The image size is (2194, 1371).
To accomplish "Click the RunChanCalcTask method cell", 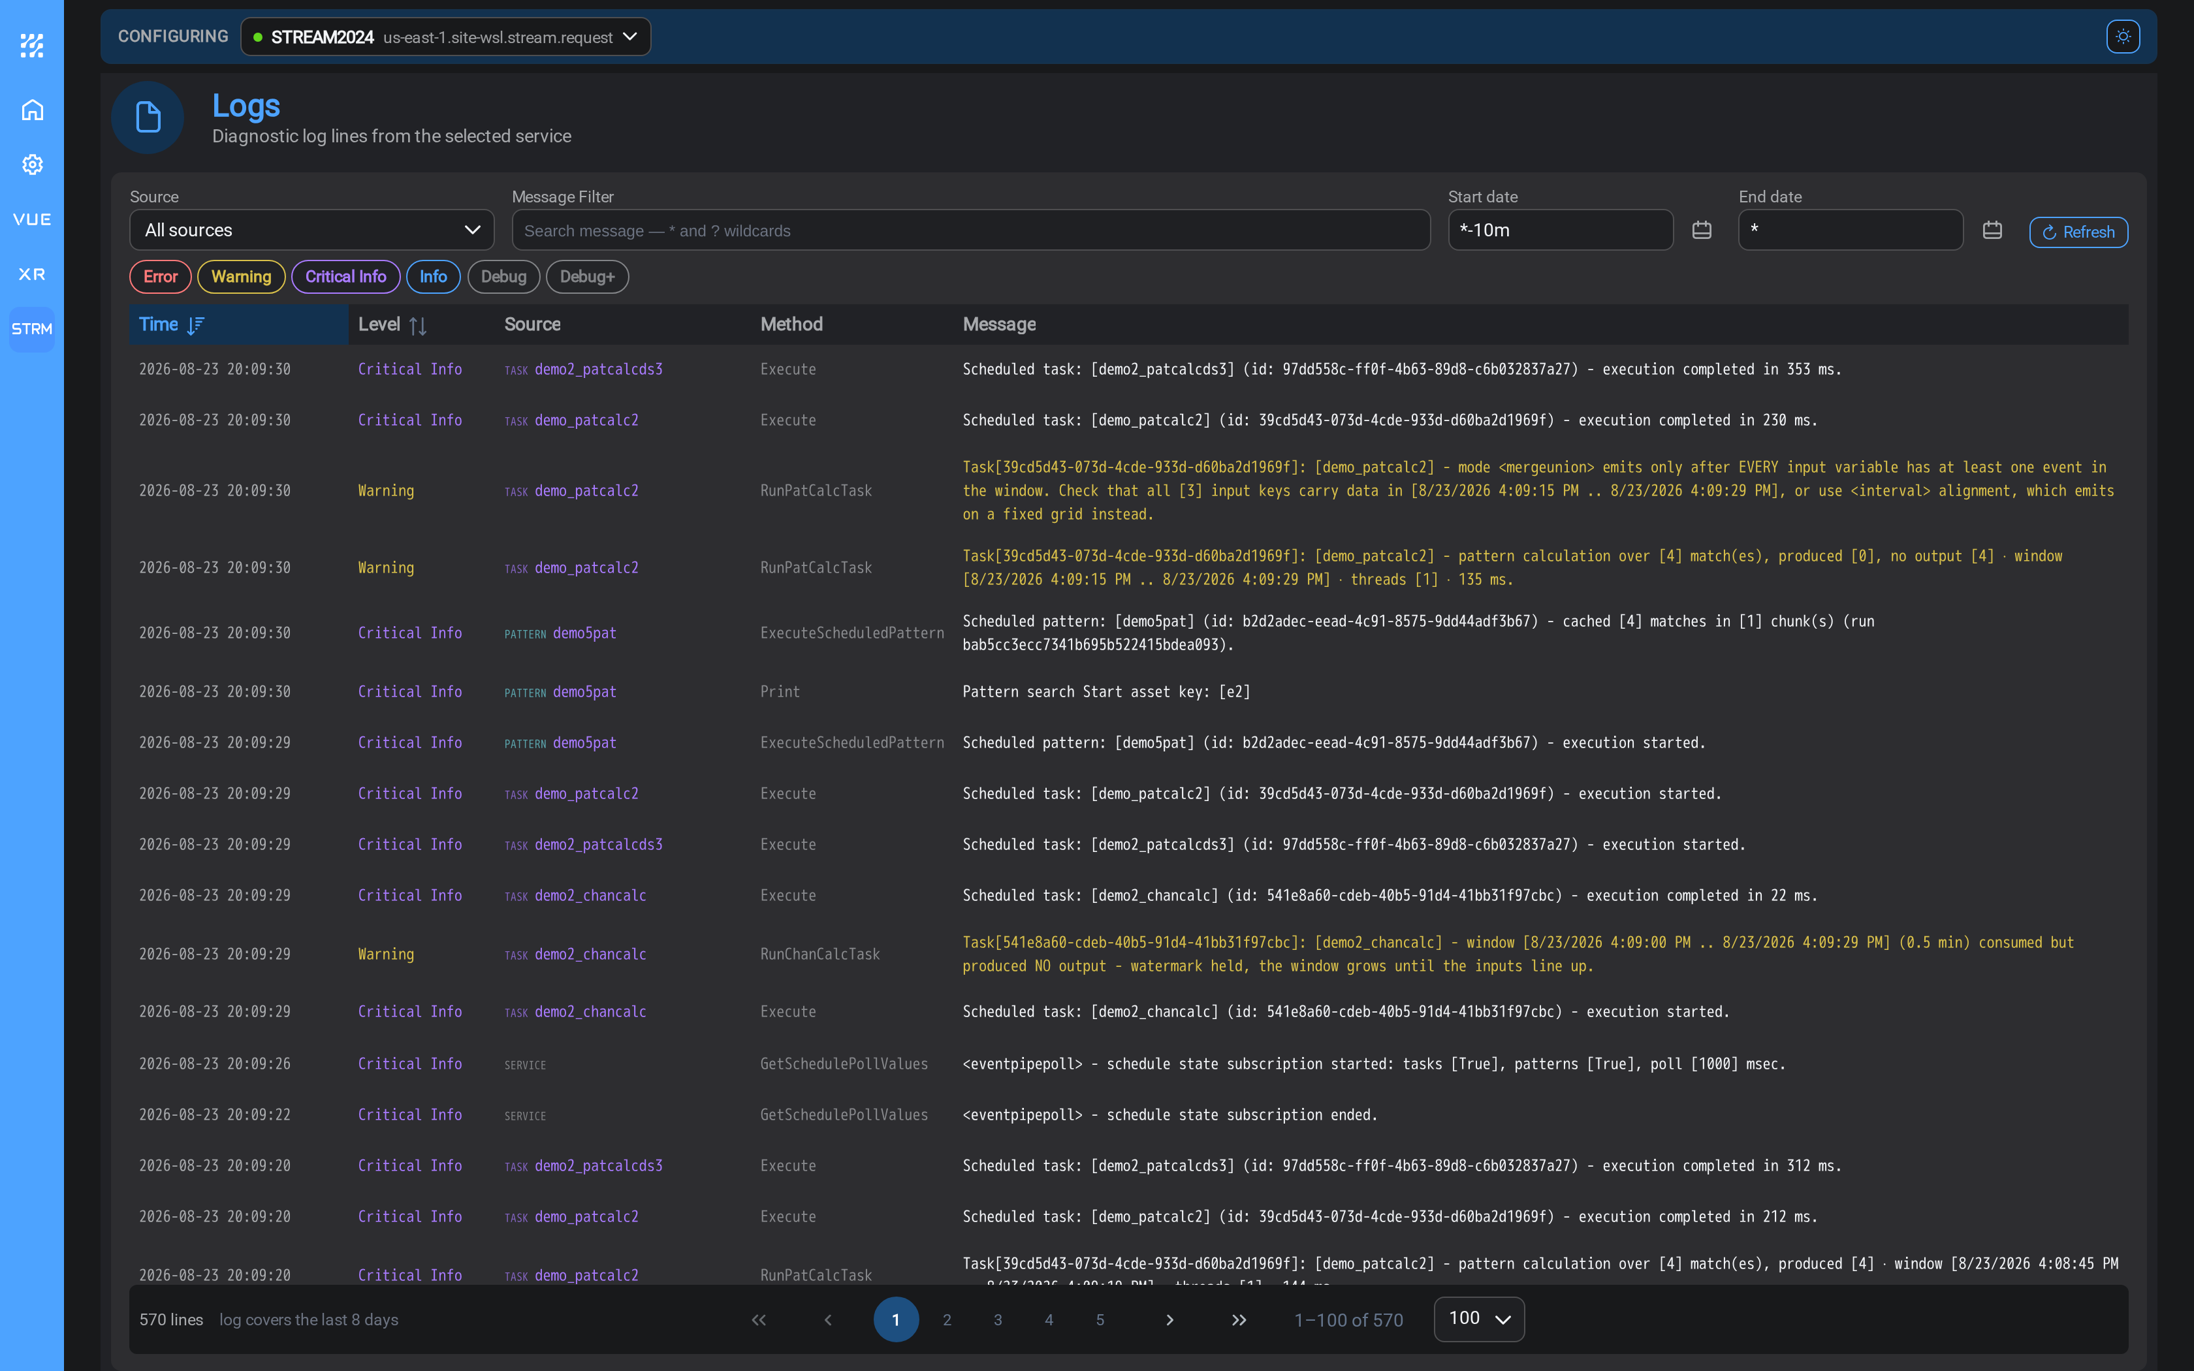I will tap(819, 954).
